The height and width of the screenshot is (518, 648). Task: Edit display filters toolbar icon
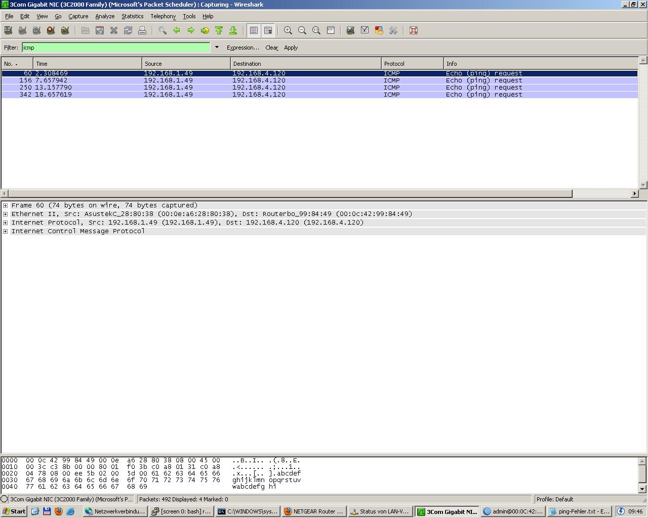coord(364,30)
